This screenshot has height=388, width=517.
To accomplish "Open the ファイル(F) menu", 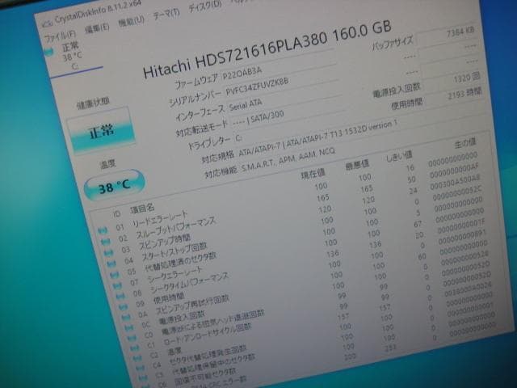I will click(x=60, y=36).
